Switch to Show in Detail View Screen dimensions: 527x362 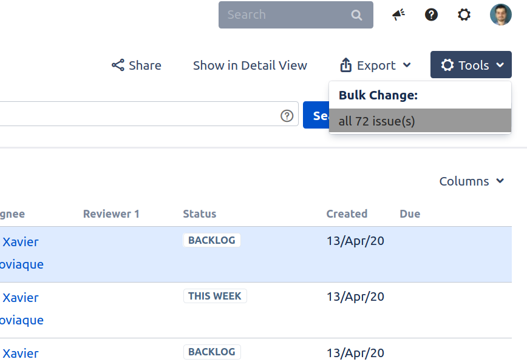tap(250, 65)
